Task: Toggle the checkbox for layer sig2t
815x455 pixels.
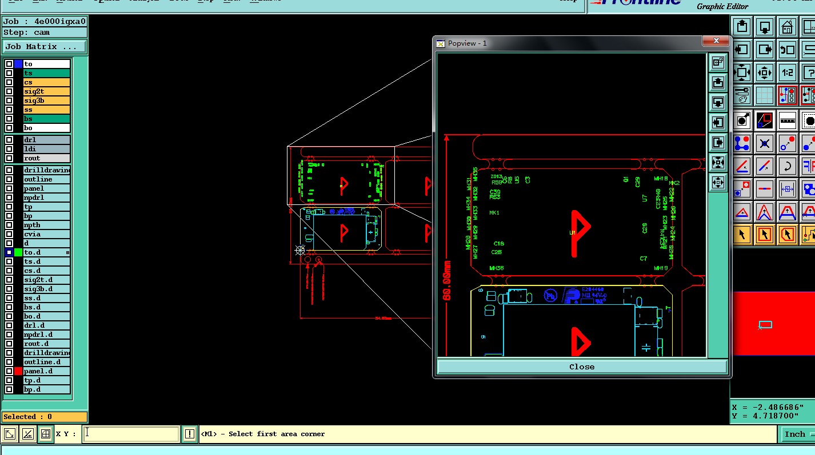Action: pyautogui.click(x=9, y=91)
